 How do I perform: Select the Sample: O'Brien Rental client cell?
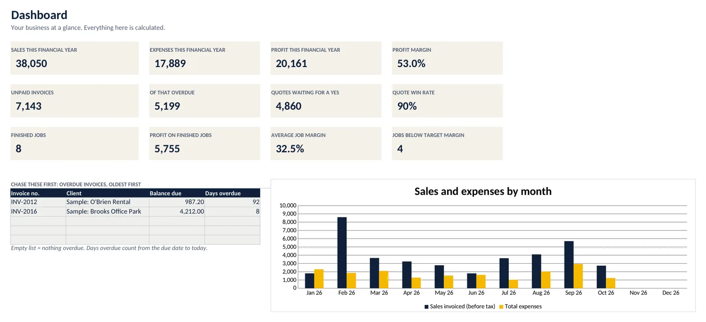[107, 202]
